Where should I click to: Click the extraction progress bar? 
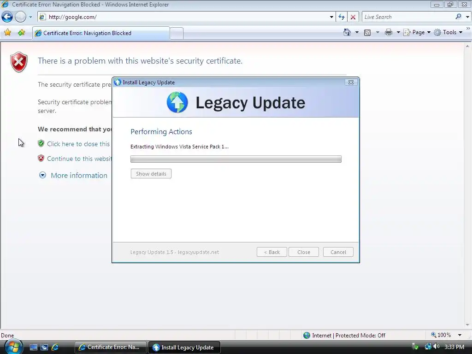[x=236, y=159]
